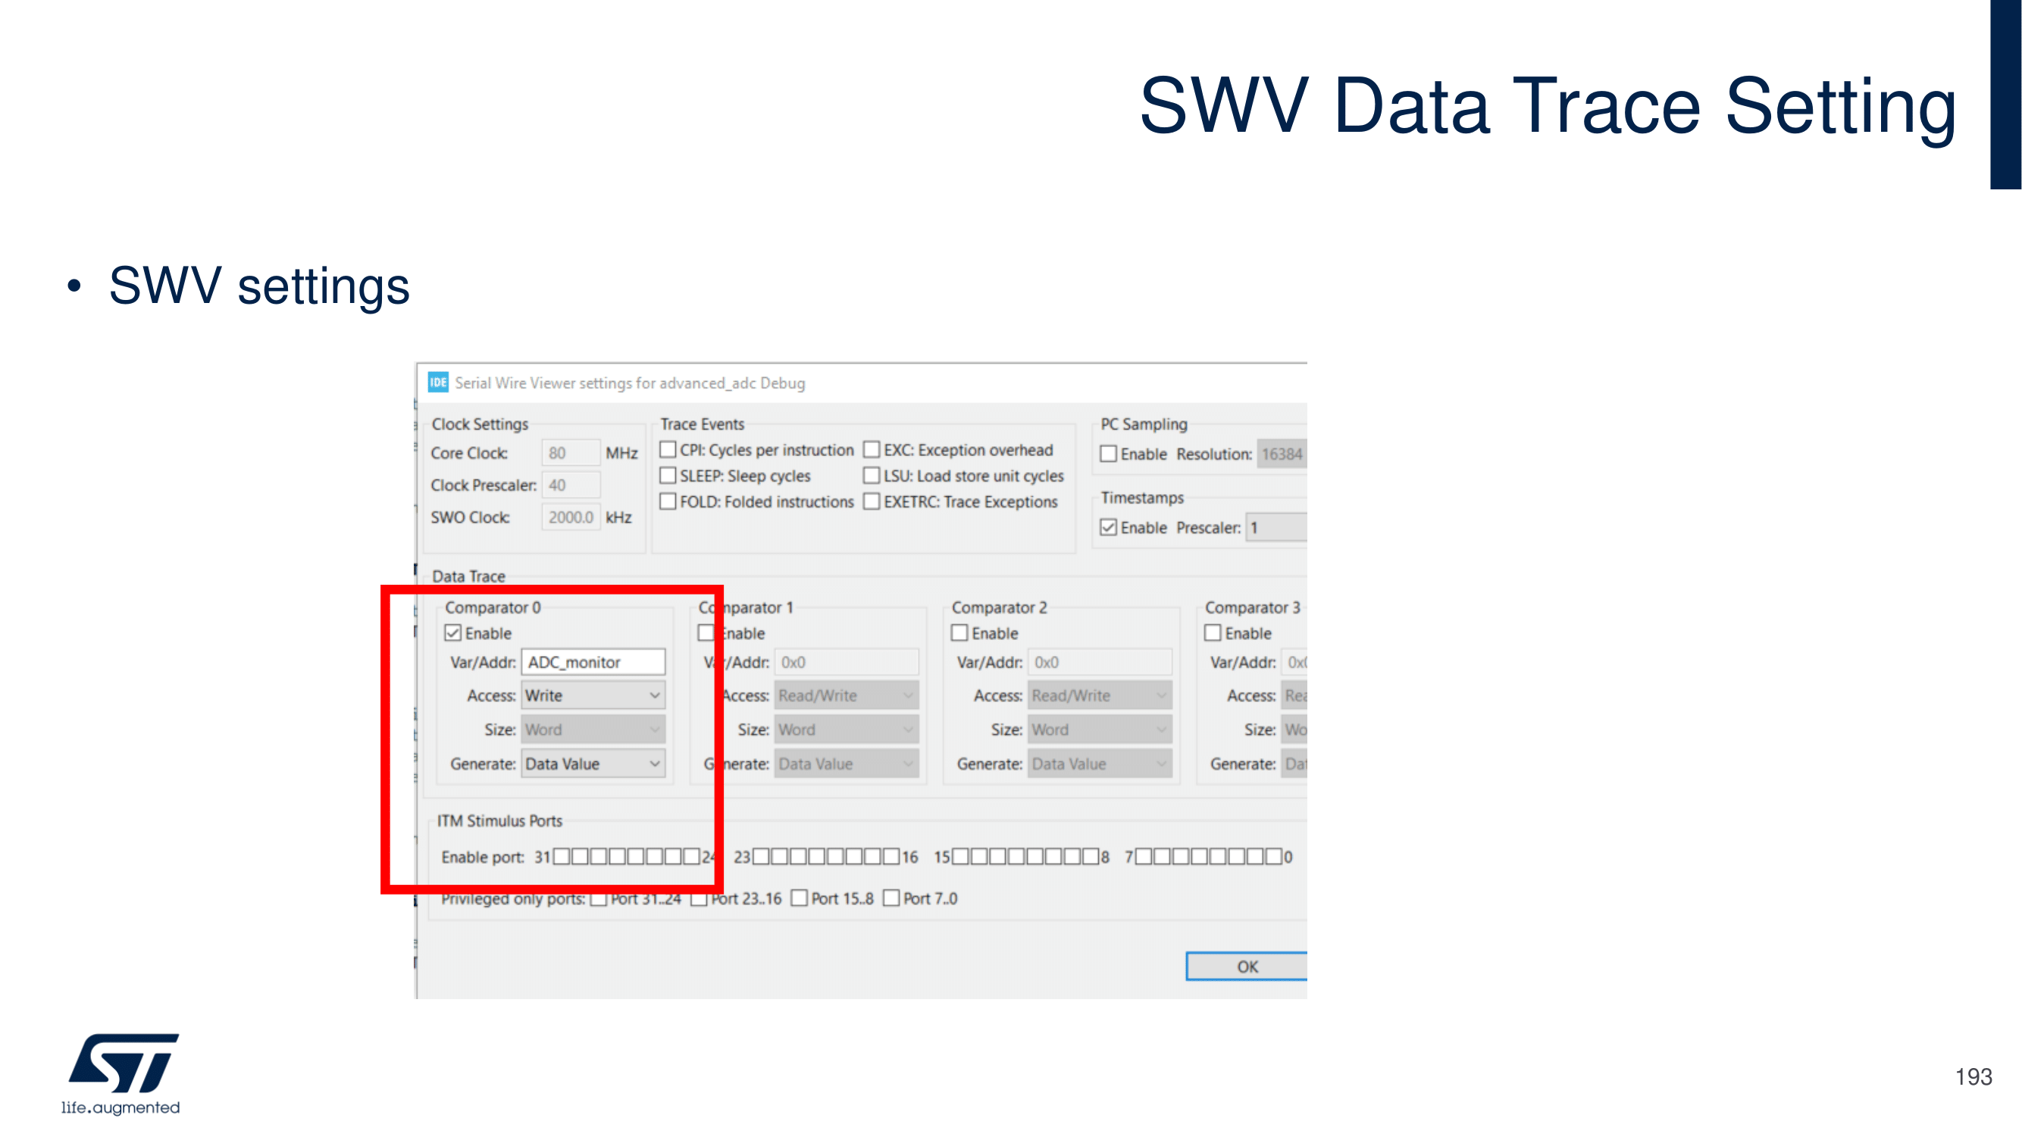Toggle FOLD: Folded instructions checkbox
Viewport: 2022px width, 1137px height.
click(668, 501)
